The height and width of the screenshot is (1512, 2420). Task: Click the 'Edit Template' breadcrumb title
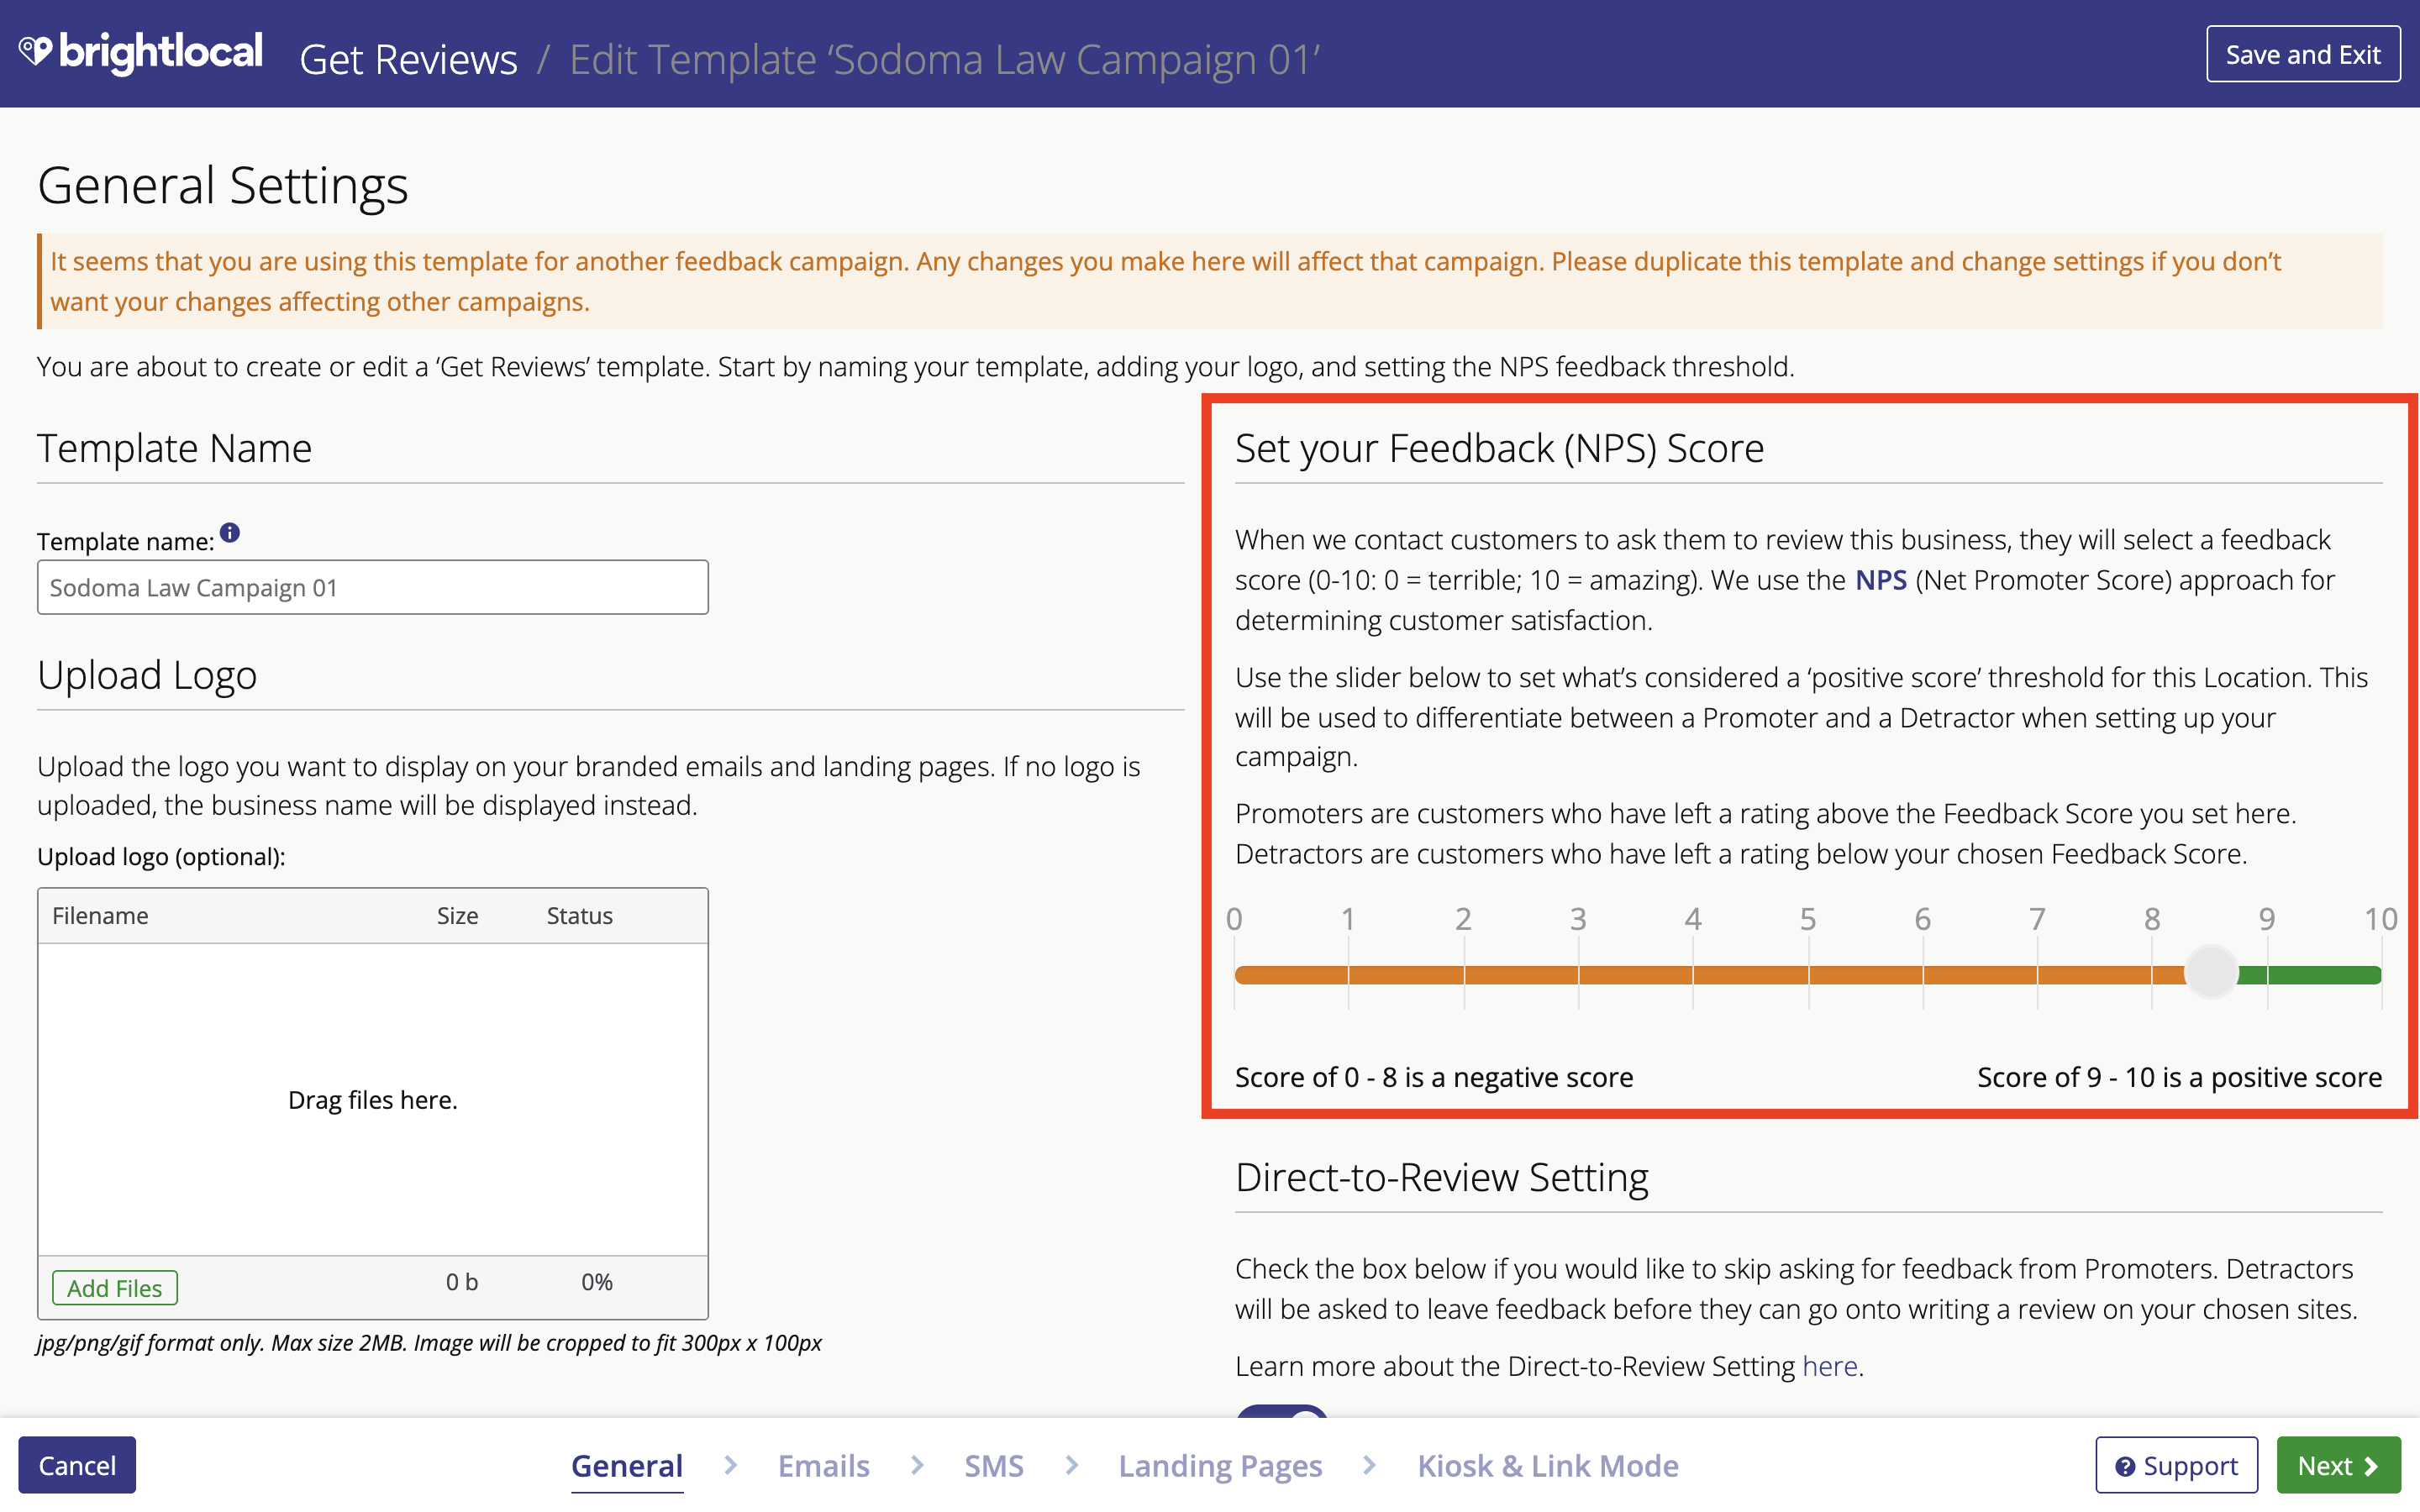pos(945,59)
